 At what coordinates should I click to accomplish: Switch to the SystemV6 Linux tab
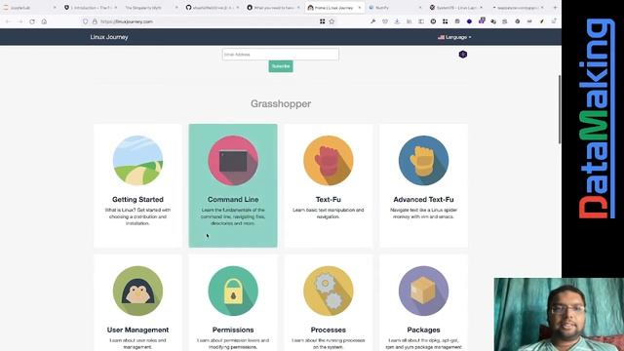click(456, 8)
